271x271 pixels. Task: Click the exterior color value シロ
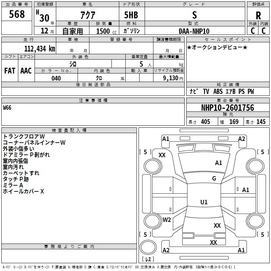[x=73, y=64]
